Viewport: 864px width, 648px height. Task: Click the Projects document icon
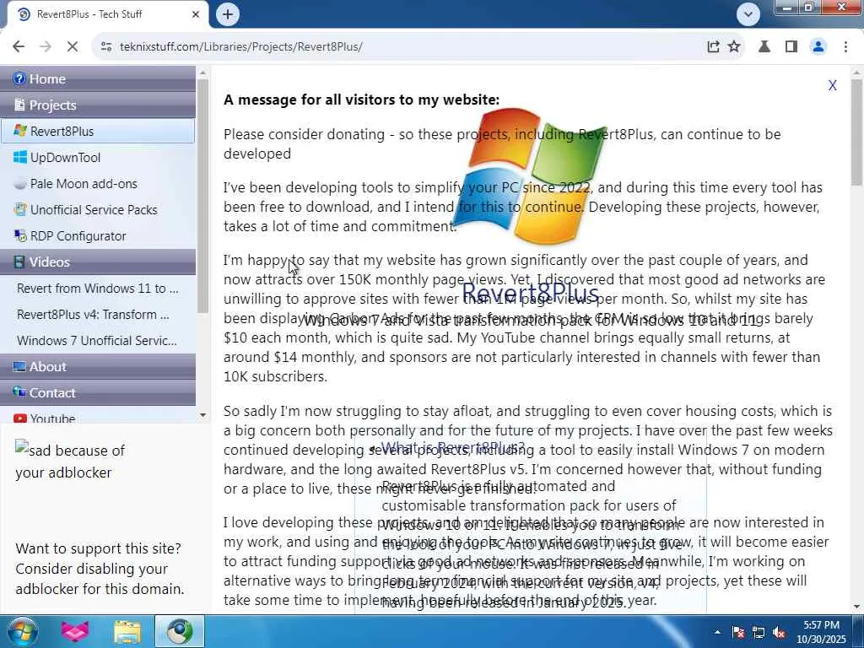point(19,105)
